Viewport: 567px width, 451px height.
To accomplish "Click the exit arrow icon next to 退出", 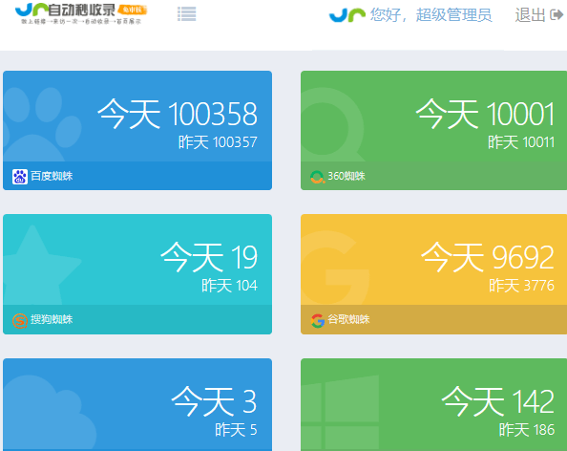I will [556, 15].
